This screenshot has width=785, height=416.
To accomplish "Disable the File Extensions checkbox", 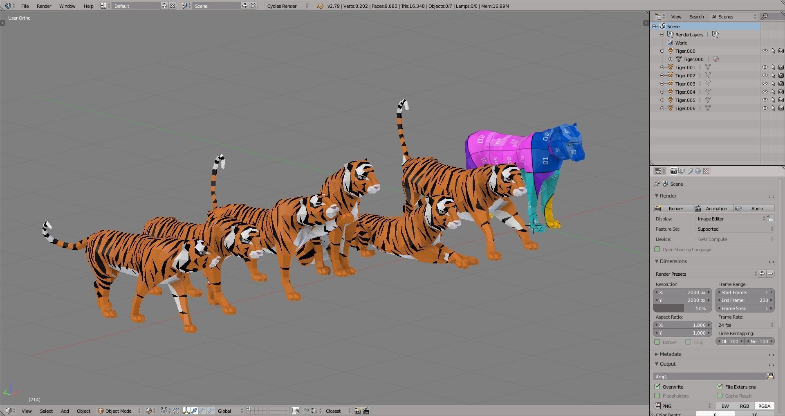I will tap(720, 387).
